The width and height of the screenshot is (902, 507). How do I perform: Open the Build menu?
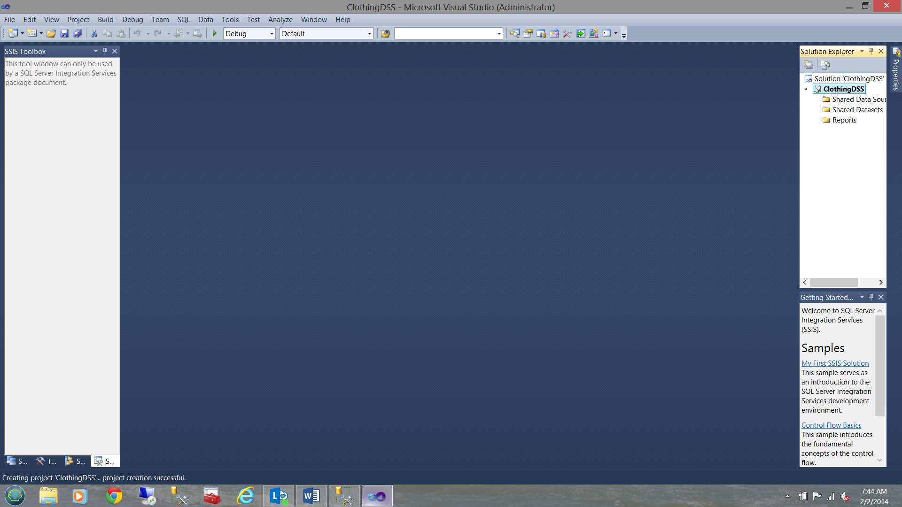click(105, 19)
